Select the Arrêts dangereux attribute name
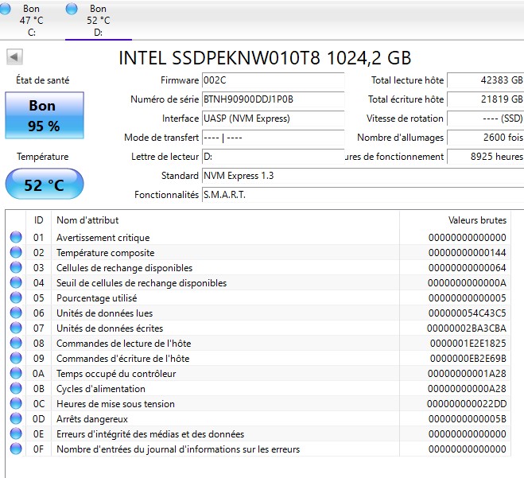 coord(92,419)
